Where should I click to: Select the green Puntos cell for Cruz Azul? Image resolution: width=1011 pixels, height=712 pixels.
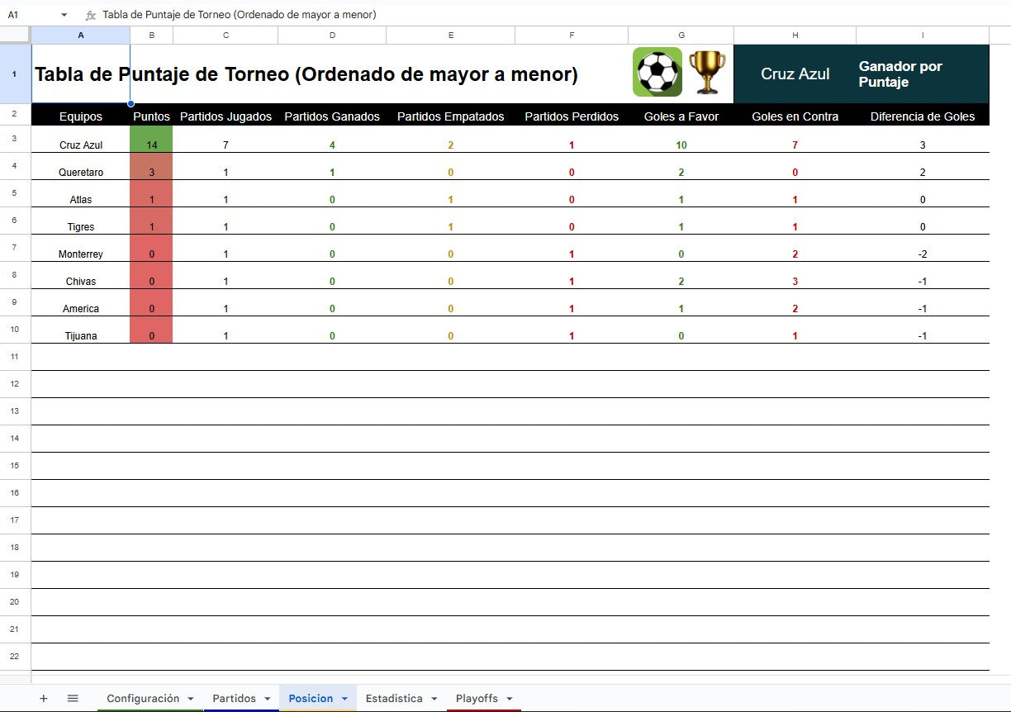pos(151,144)
